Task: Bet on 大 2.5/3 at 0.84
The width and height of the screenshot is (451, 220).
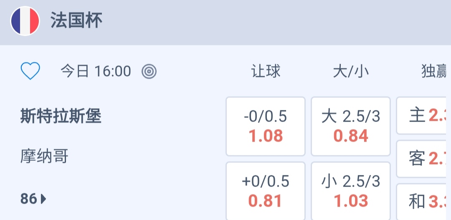Action: click(x=351, y=126)
